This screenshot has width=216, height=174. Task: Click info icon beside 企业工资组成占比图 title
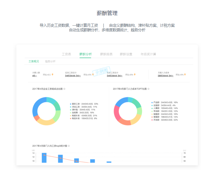click(64, 89)
